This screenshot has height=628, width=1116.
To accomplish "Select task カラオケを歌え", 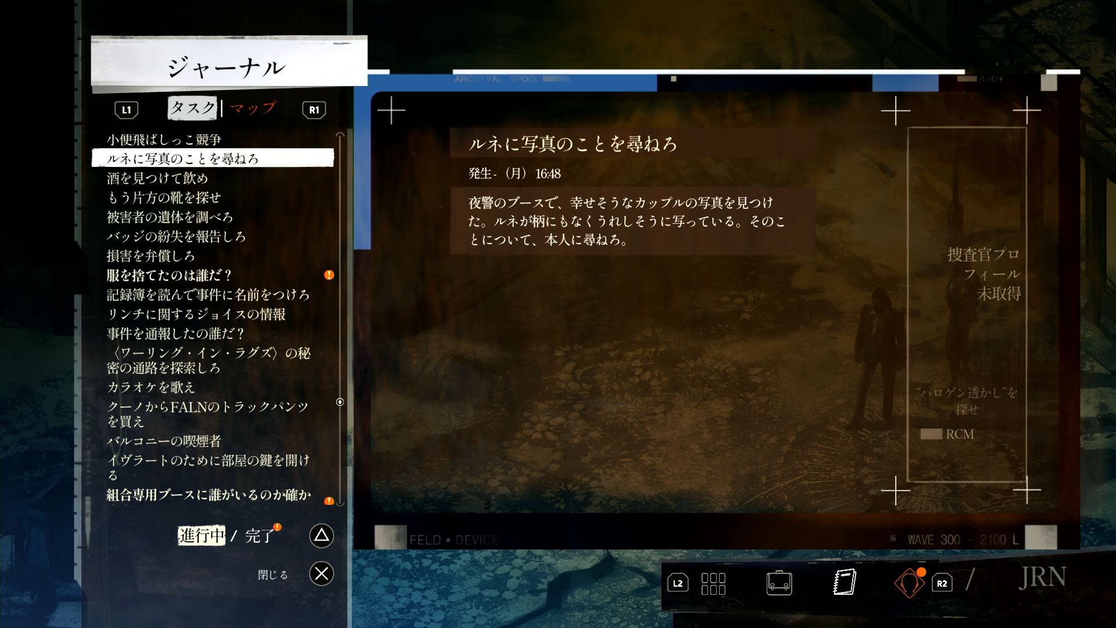I will point(151,387).
